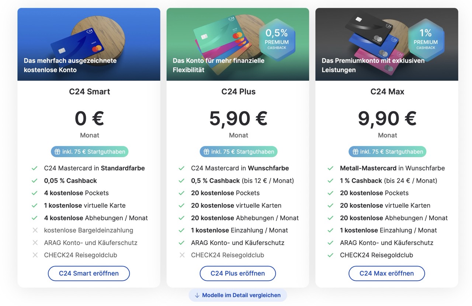The image size is (472, 306).
Task: Click the gift icon in C24 Max badge
Action: tap(355, 152)
